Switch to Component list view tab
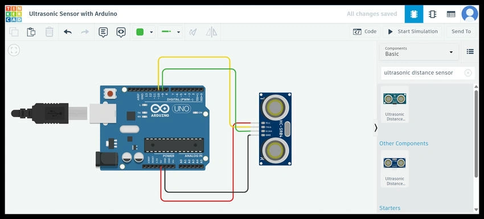The image size is (484, 219). coord(451,14)
